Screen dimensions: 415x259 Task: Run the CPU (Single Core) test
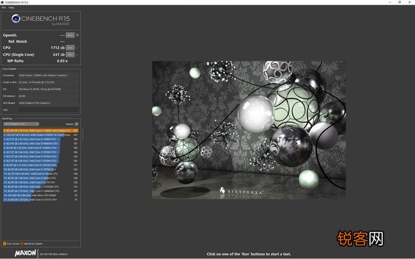point(70,54)
